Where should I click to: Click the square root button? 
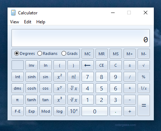pos(144,65)
